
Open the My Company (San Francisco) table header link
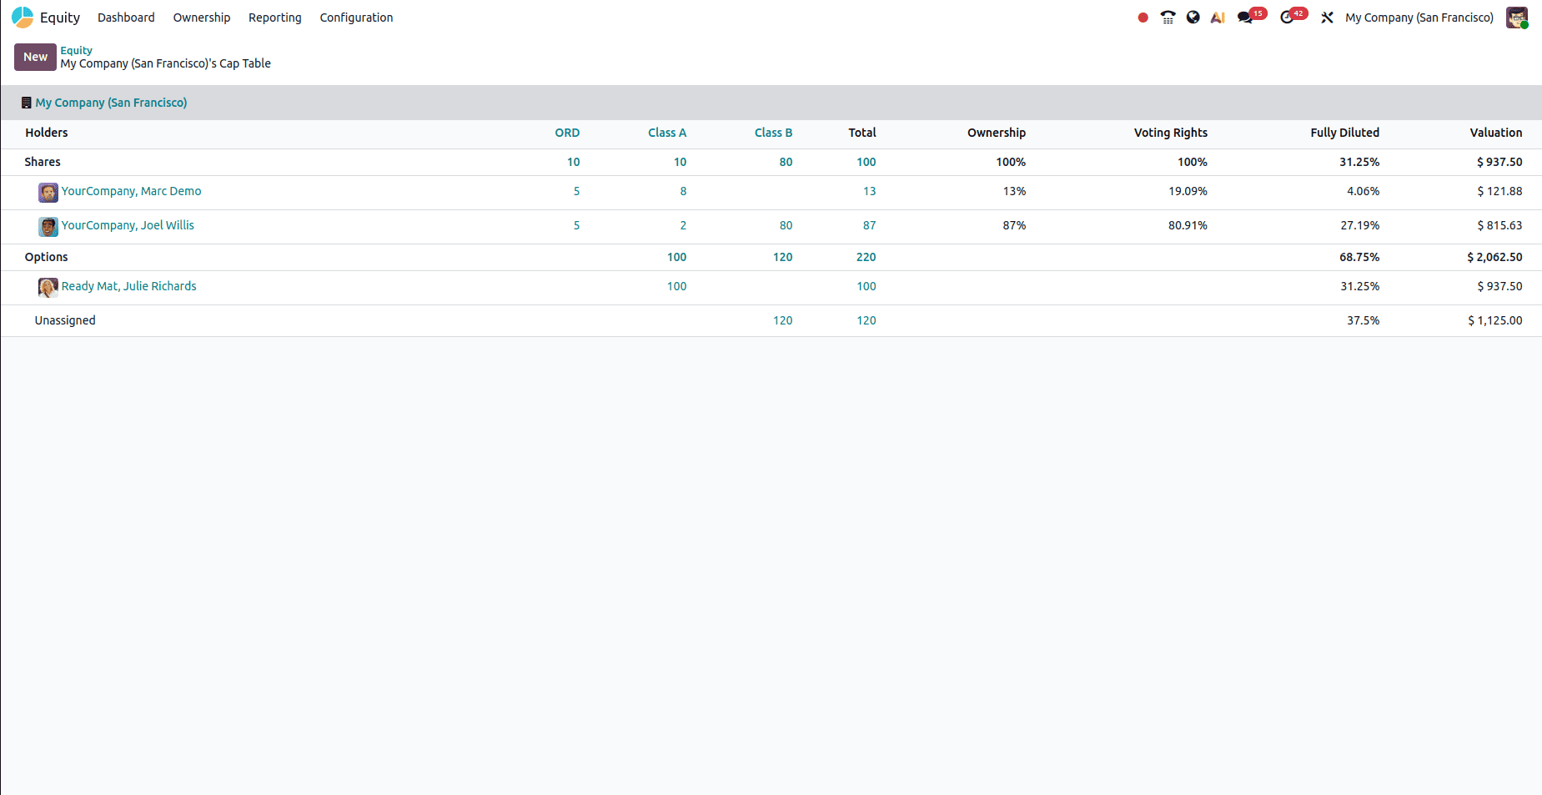coord(111,103)
